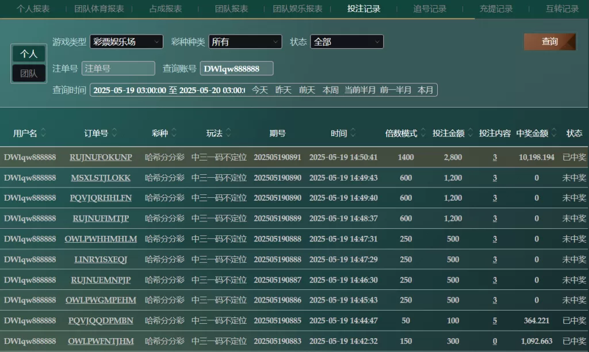View bet content 5 for PQVJQQDPMBN

tap(495, 321)
